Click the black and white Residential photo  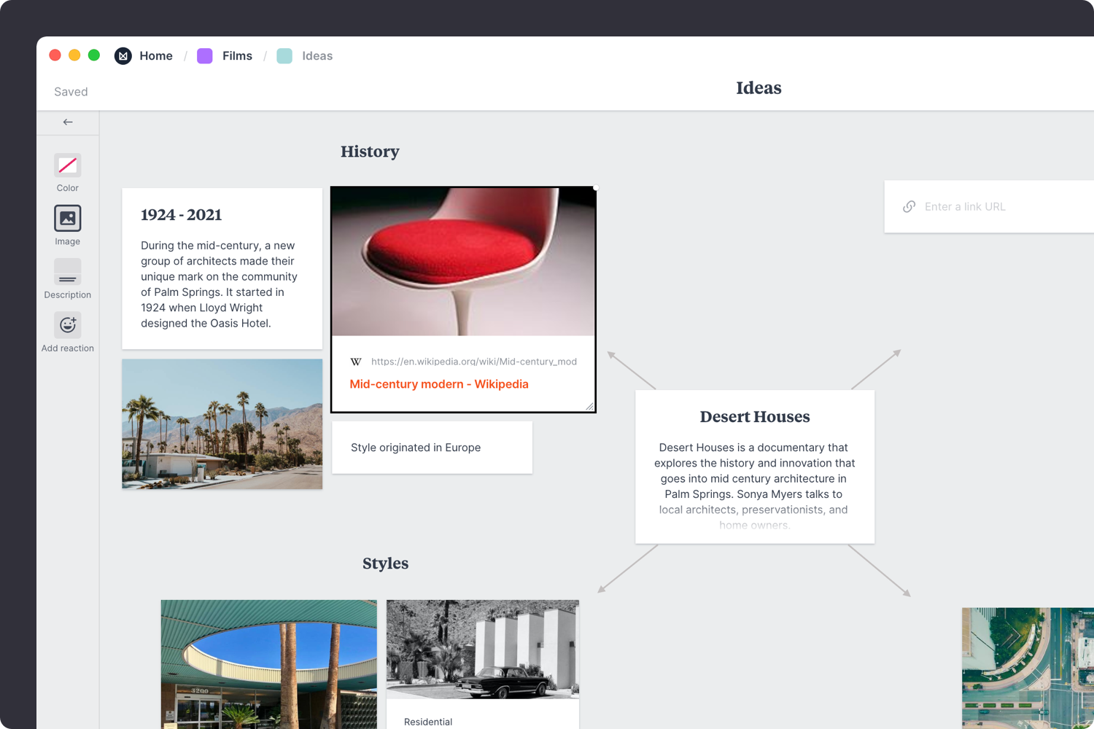click(482, 649)
